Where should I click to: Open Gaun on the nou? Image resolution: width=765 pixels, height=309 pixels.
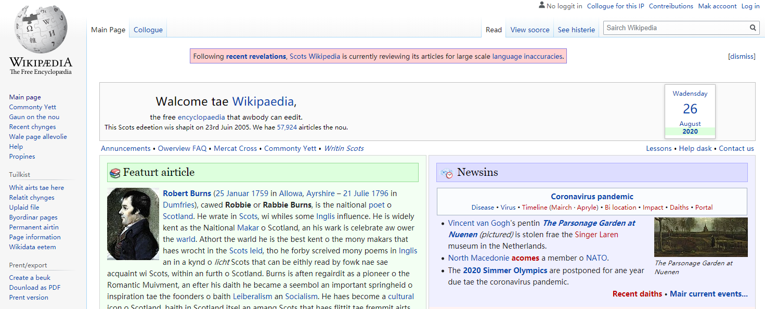34,117
